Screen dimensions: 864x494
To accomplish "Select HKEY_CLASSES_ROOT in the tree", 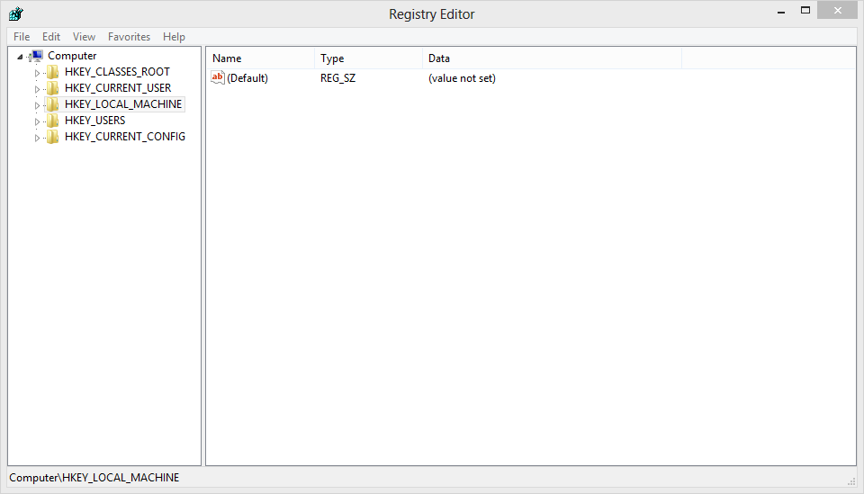I will pos(117,72).
